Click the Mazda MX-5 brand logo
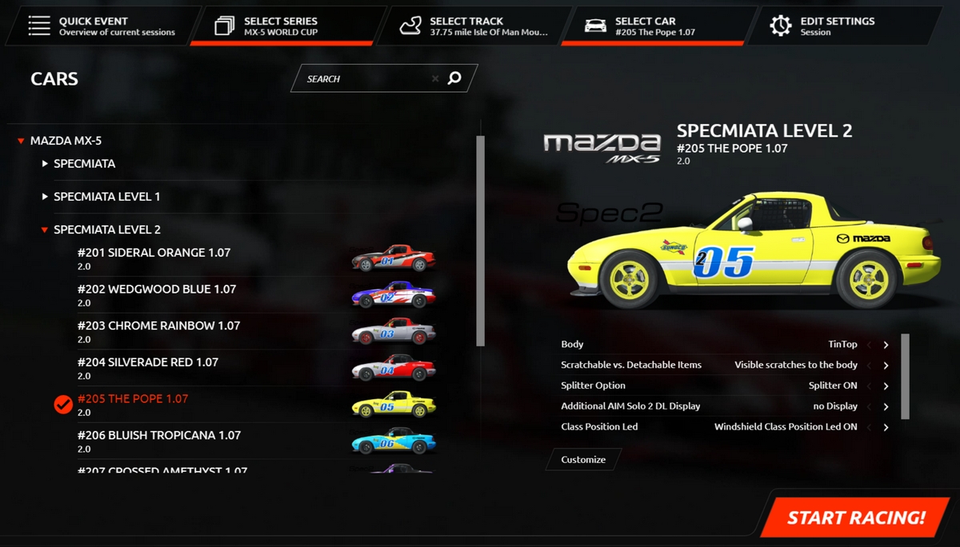 click(602, 148)
